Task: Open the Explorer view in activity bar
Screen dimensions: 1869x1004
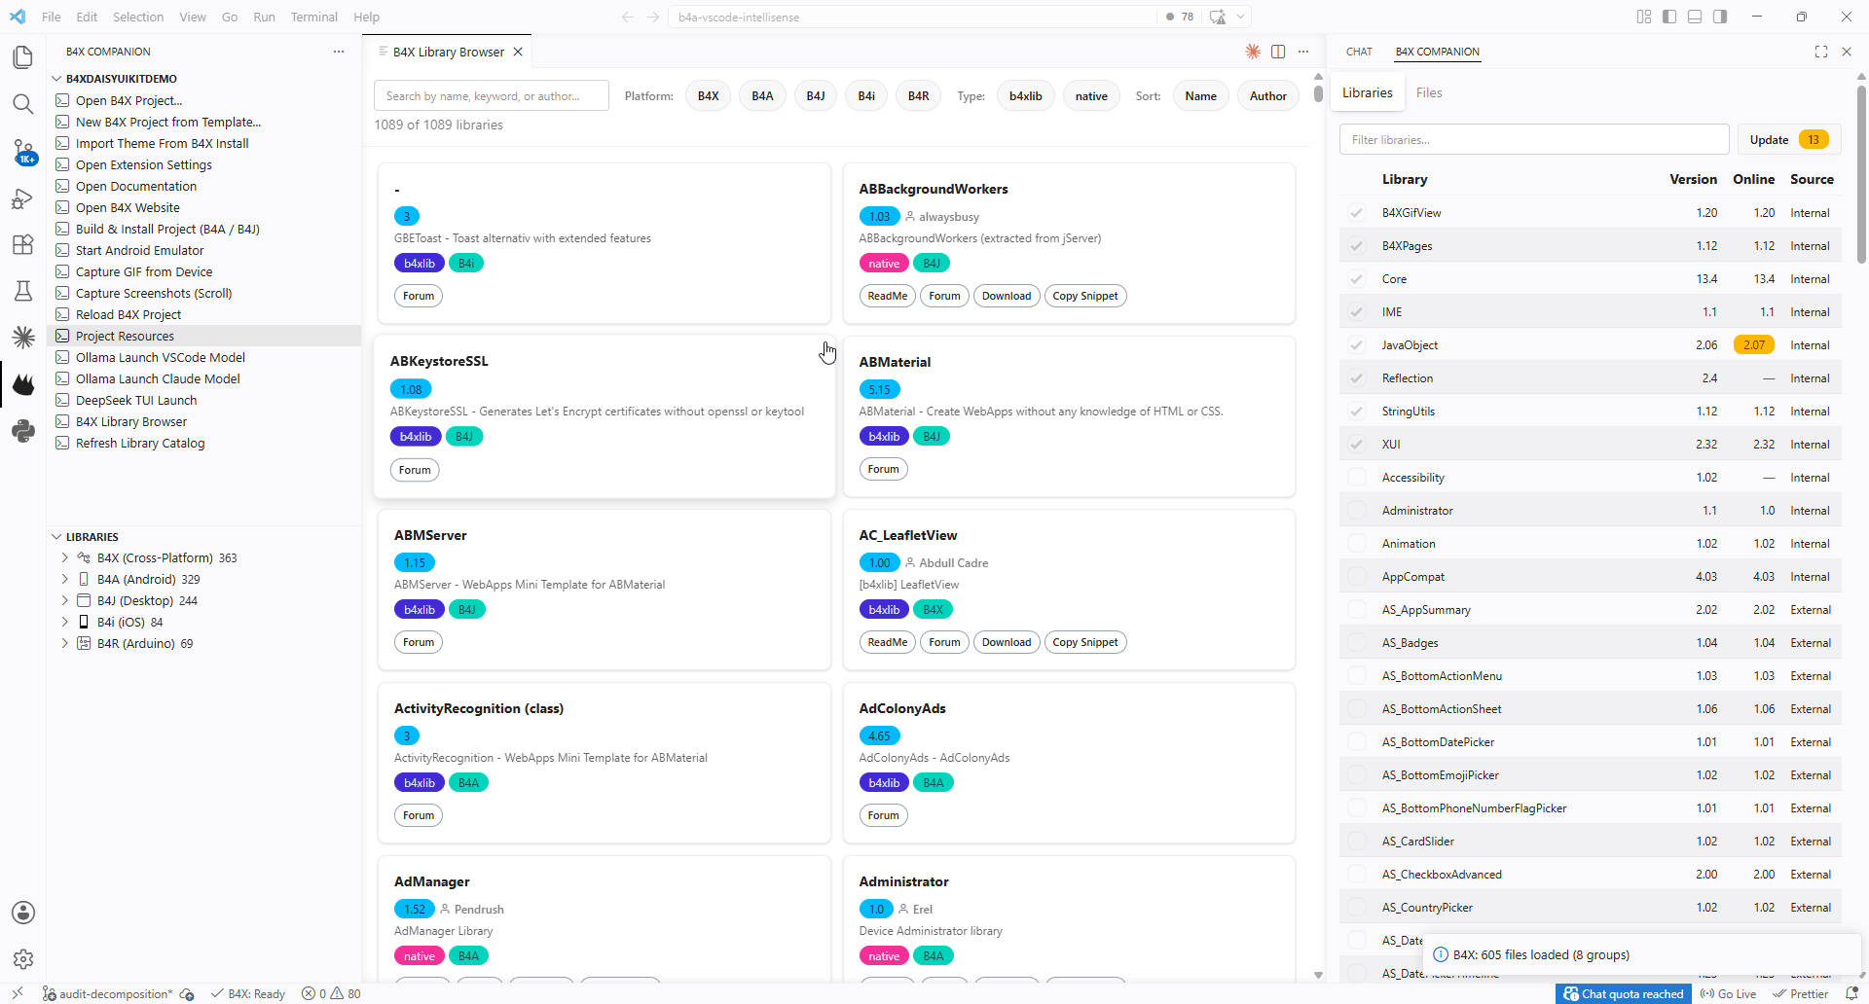Action: (x=23, y=57)
